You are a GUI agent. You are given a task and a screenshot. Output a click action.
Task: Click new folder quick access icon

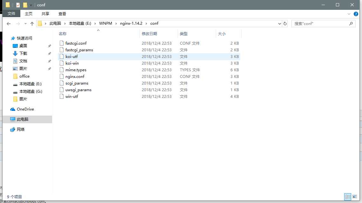point(25,5)
